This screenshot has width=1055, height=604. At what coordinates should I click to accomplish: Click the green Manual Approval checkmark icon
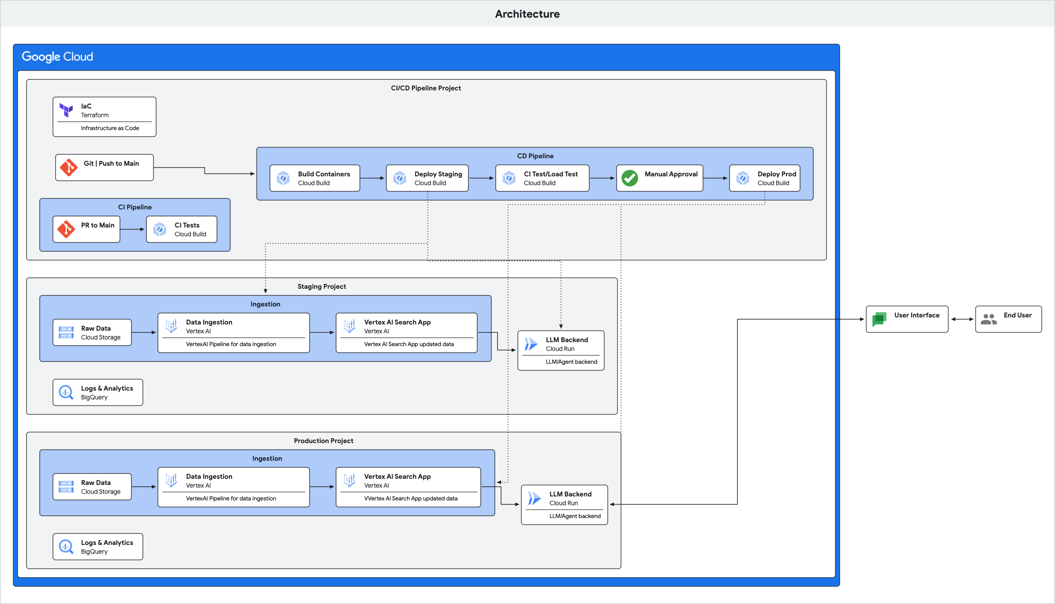pyautogui.click(x=629, y=178)
